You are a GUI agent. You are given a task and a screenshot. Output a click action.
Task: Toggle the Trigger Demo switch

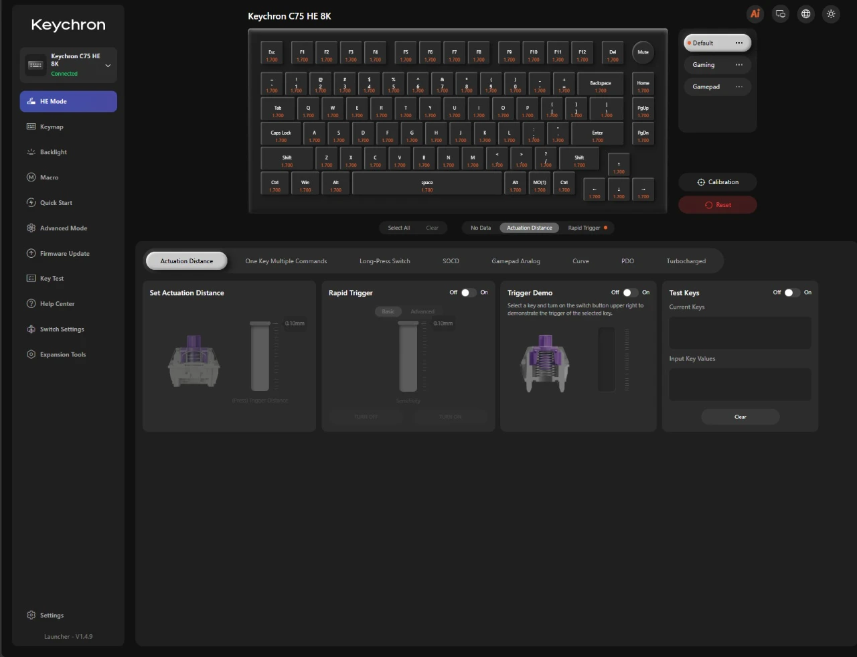pyautogui.click(x=631, y=293)
